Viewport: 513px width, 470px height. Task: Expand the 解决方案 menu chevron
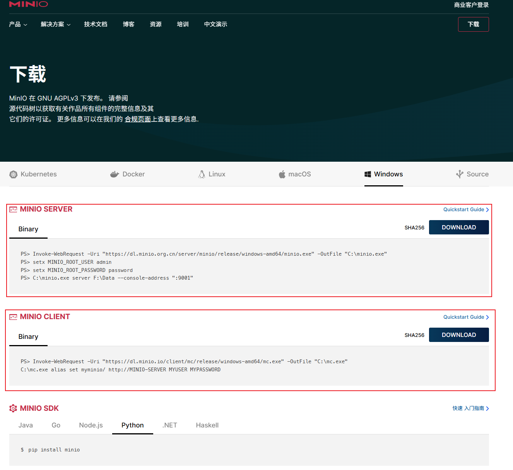point(68,25)
